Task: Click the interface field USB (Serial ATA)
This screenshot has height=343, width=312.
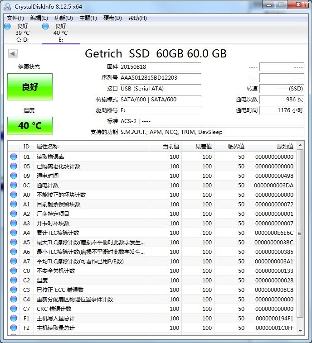Action: click(x=160, y=89)
